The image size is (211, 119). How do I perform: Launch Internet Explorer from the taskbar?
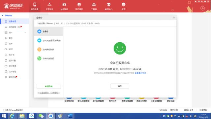(12, 116)
